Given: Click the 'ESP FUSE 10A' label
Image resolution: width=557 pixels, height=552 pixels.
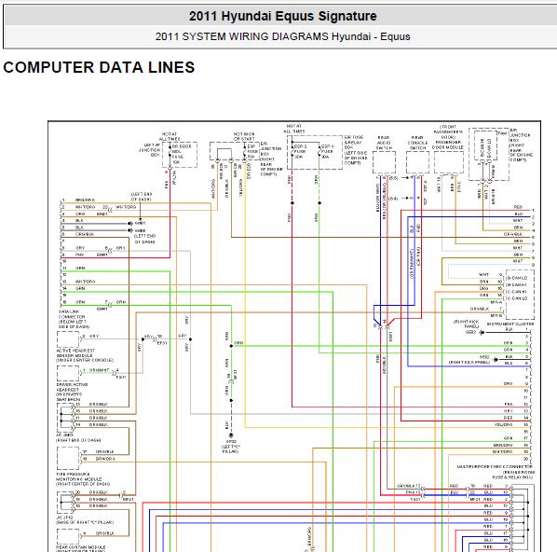Looking at the screenshot, I should click(x=251, y=151).
